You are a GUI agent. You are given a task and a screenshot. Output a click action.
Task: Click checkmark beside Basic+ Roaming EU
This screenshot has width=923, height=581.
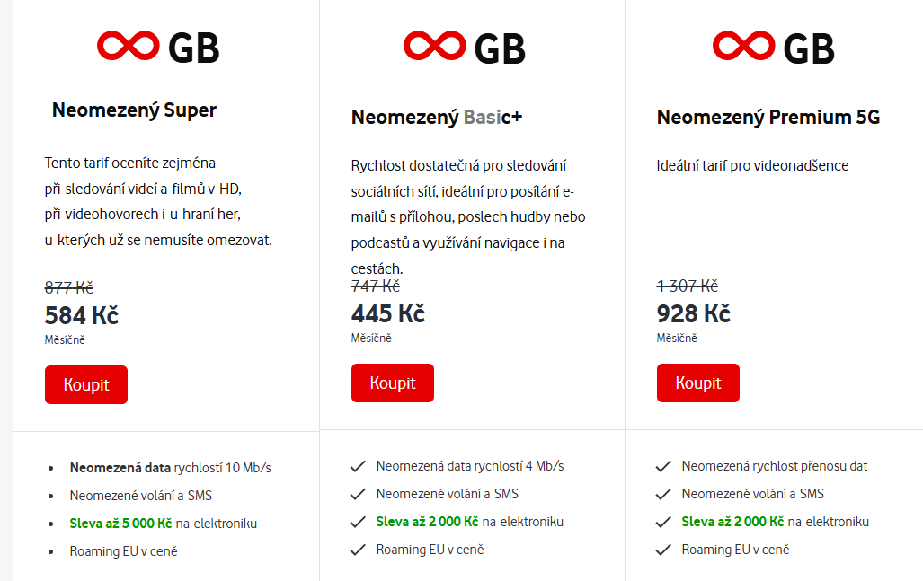tap(359, 550)
